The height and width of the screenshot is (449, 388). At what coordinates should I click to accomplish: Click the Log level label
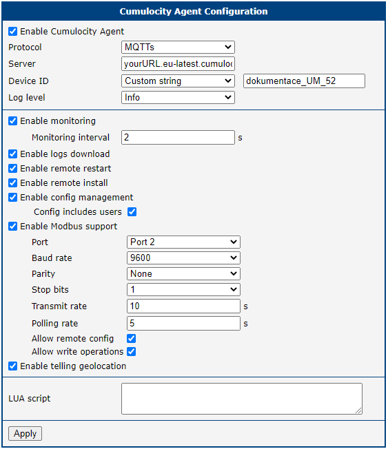27,97
